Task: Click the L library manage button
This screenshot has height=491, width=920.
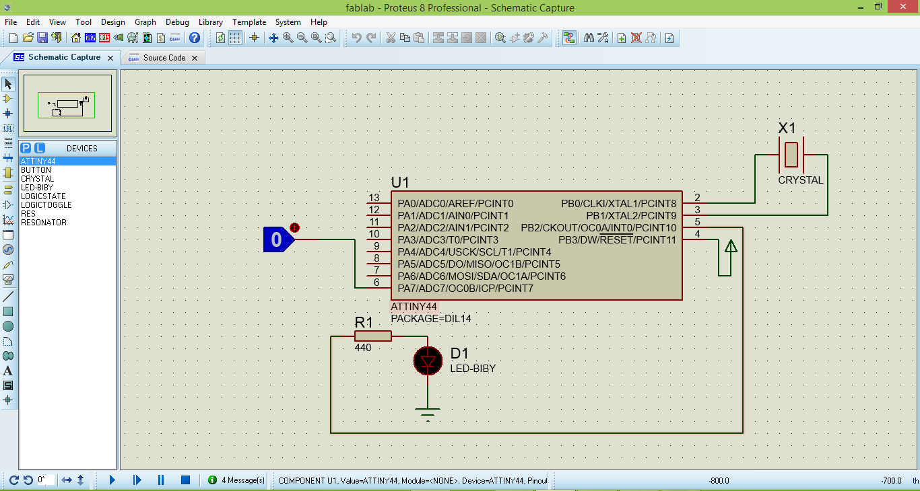Action: click(39, 148)
